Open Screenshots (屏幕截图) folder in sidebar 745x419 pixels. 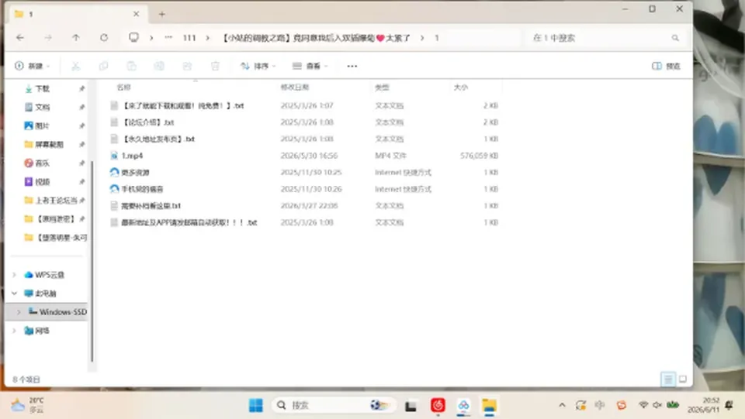point(47,144)
